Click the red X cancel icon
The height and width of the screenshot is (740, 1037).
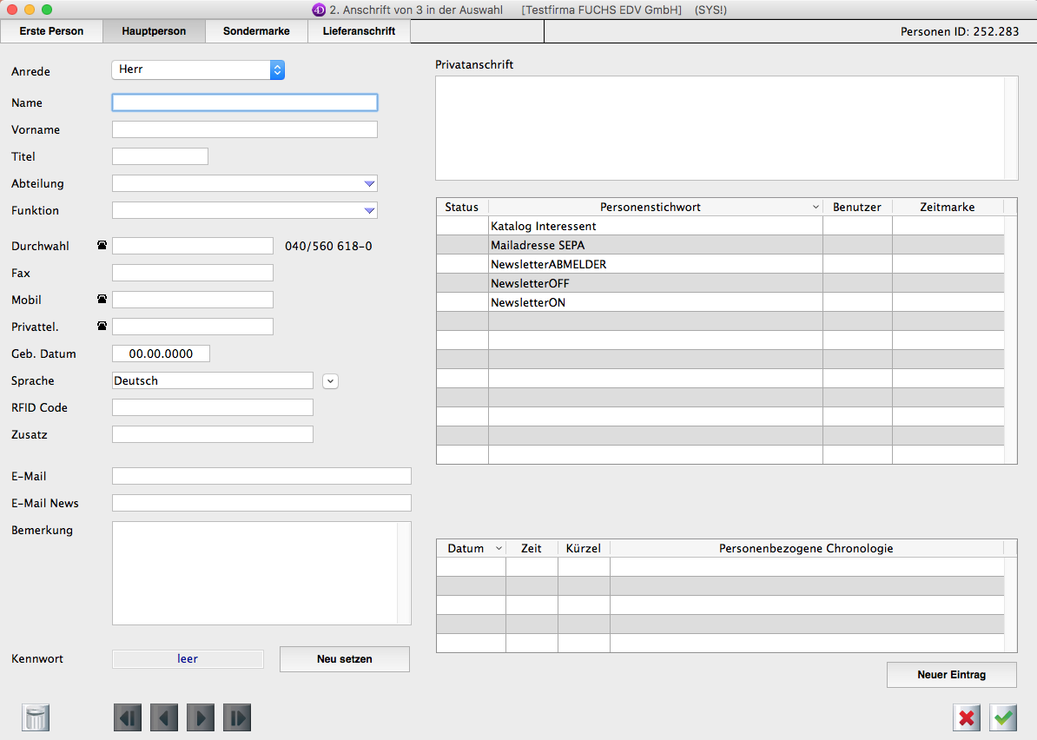(x=967, y=717)
